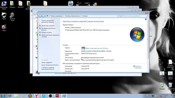175x98 pixels.
Task: Click the performance rating score badge
Action: (83, 48)
